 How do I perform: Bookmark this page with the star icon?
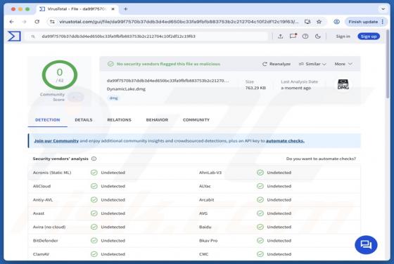point(319,22)
